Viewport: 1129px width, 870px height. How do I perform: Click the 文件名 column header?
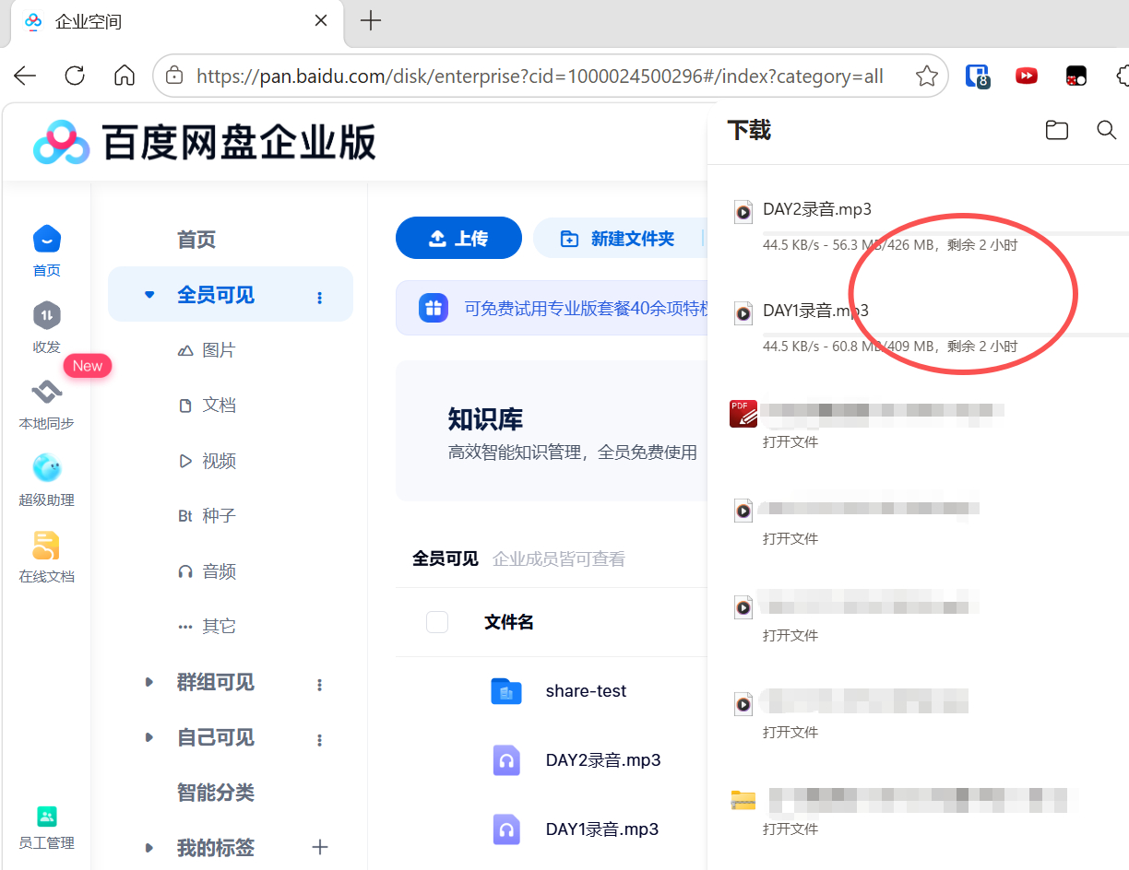(509, 622)
